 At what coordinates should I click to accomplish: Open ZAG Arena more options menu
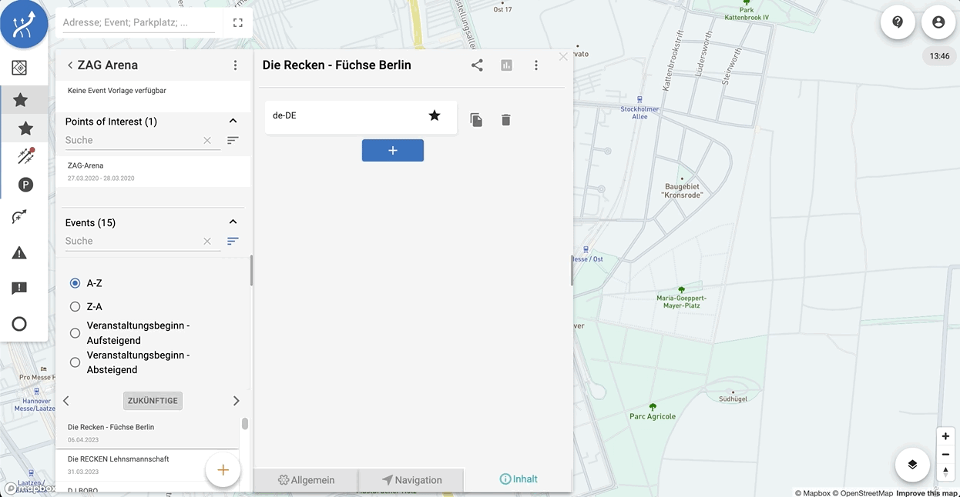tap(236, 65)
